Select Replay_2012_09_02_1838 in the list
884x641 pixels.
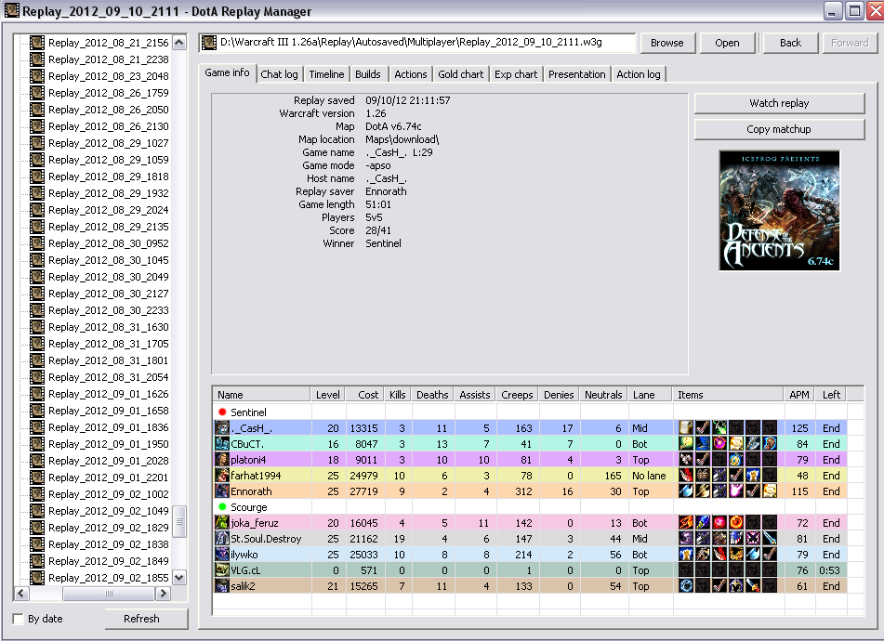click(x=108, y=544)
